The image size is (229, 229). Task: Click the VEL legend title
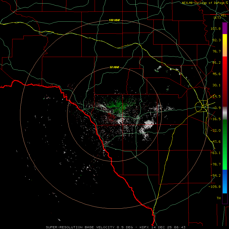(x=223, y=15)
